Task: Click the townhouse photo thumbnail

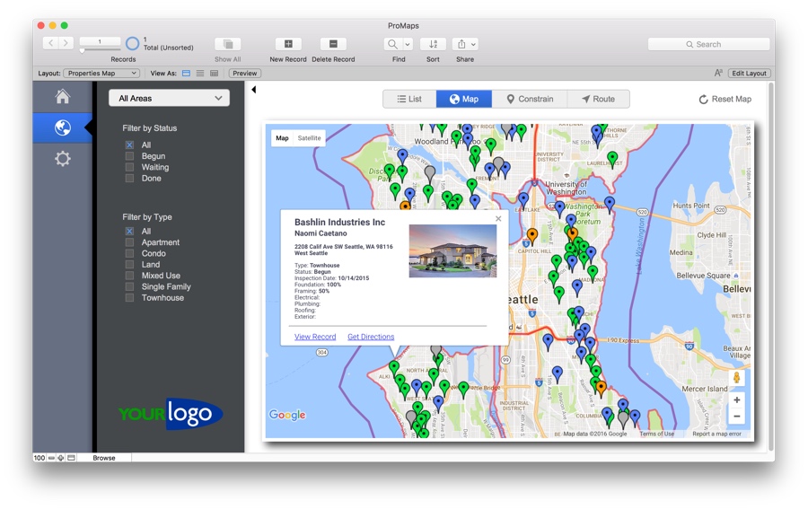Action: (x=453, y=250)
